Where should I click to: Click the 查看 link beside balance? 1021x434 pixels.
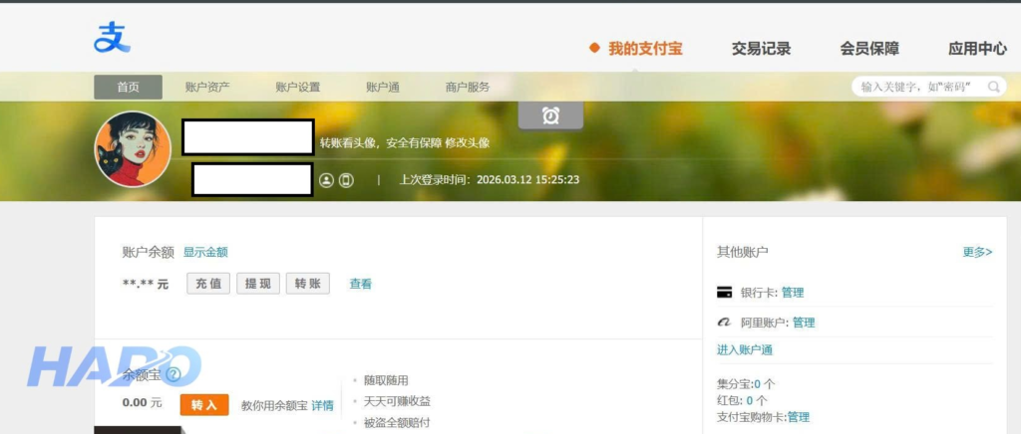click(x=361, y=284)
